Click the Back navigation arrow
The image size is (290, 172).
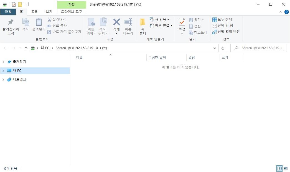coord(6,48)
